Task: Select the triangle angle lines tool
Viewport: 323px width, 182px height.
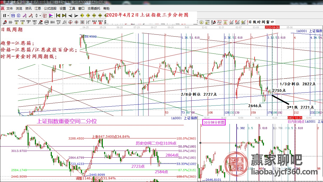Action: tap(65, 22)
